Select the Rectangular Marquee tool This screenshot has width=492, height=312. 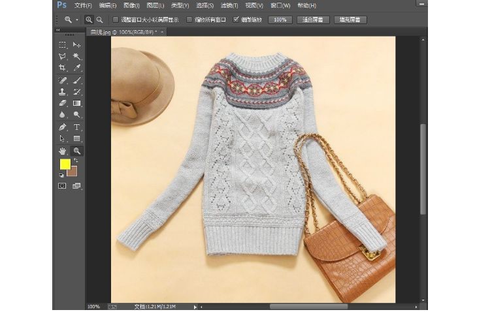[x=63, y=45]
